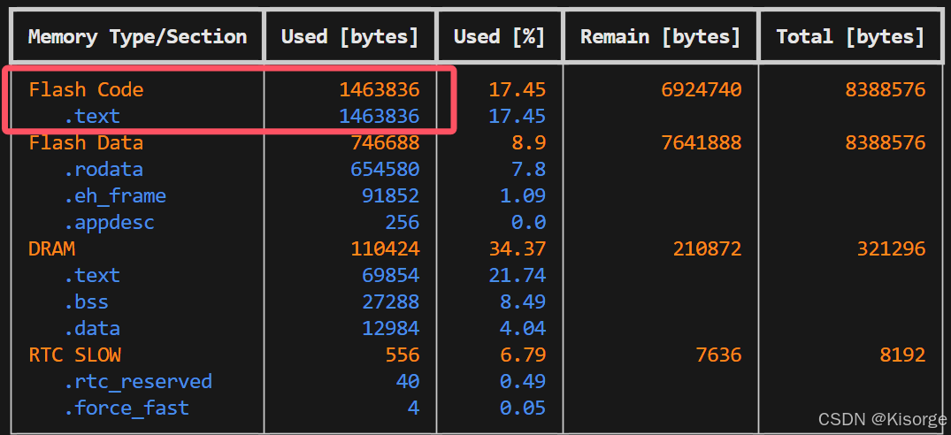Click the 21.74 DRAM .text percentage
The image size is (951, 435).
click(518, 275)
